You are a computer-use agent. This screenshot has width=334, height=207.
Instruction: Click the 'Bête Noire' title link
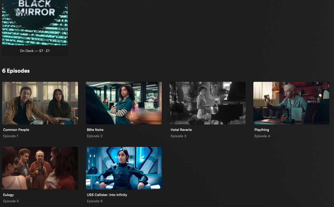95,130
